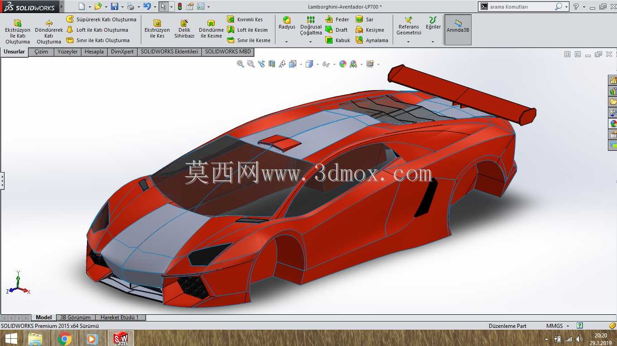617x346 pixels.
Task: Expand the Referans Geometrisi dropdown arrow
Action: (x=409, y=42)
